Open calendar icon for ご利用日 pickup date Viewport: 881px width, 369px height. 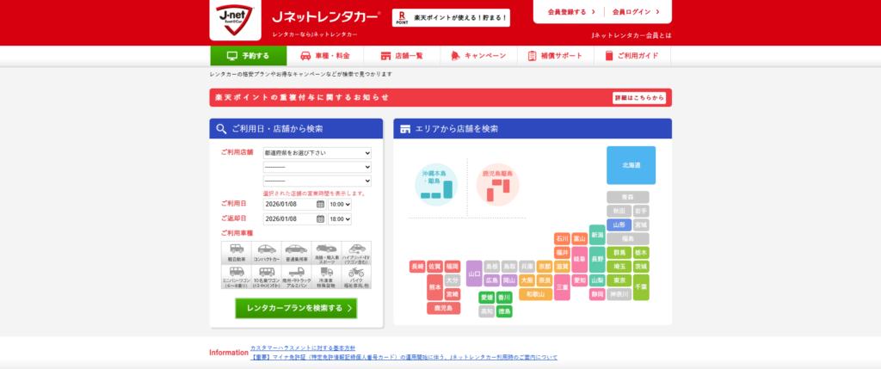tap(320, 205)
